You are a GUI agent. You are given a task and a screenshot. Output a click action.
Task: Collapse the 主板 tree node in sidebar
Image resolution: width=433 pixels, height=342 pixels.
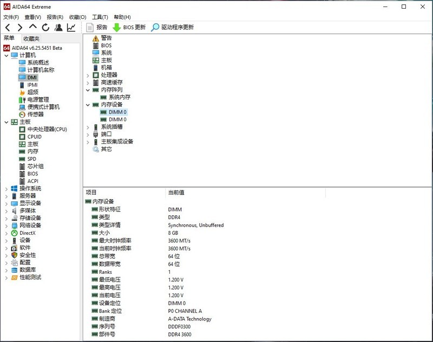point(6,122)
